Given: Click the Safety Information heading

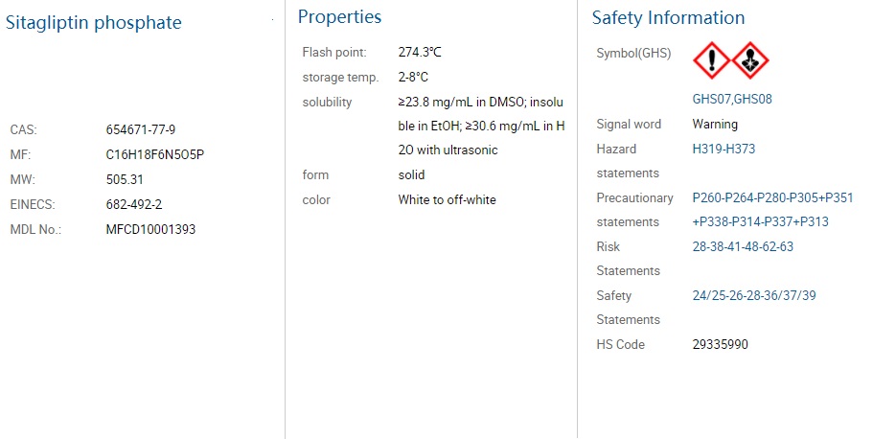Looking at the screenshot, I should pyautogui.click(x=668, y=18).
